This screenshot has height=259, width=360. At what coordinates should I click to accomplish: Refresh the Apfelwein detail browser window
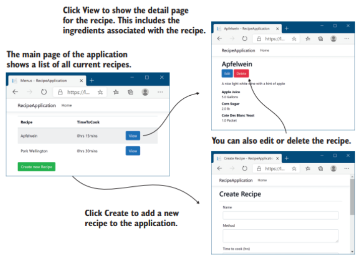tap(245, 38)
